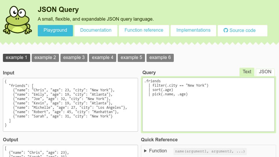Load example 3
This screenshot has width=279, height=157.
click(74, 58)
